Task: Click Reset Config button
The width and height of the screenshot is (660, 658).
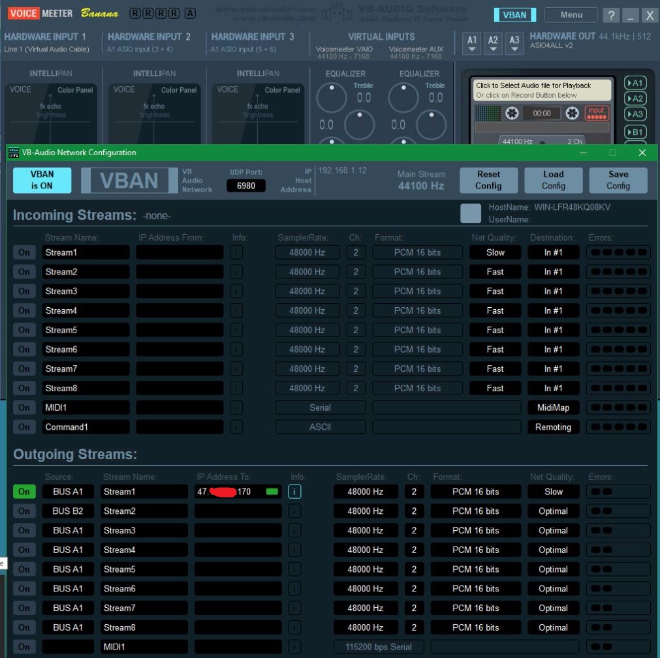Action: [x=488, y=181]
